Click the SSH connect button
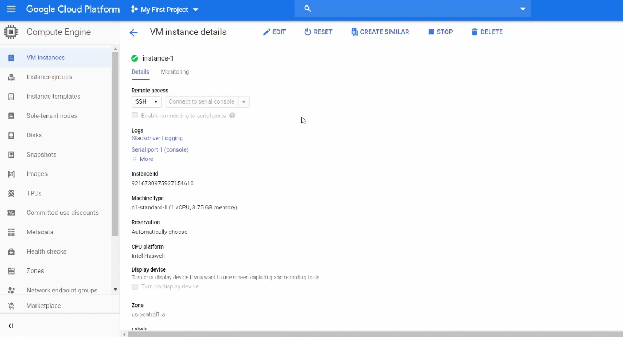 (141, 101)
